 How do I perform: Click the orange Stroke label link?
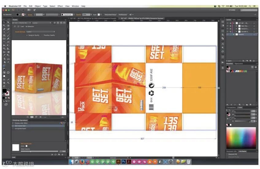pyautogui.click(x=30, y=15)
